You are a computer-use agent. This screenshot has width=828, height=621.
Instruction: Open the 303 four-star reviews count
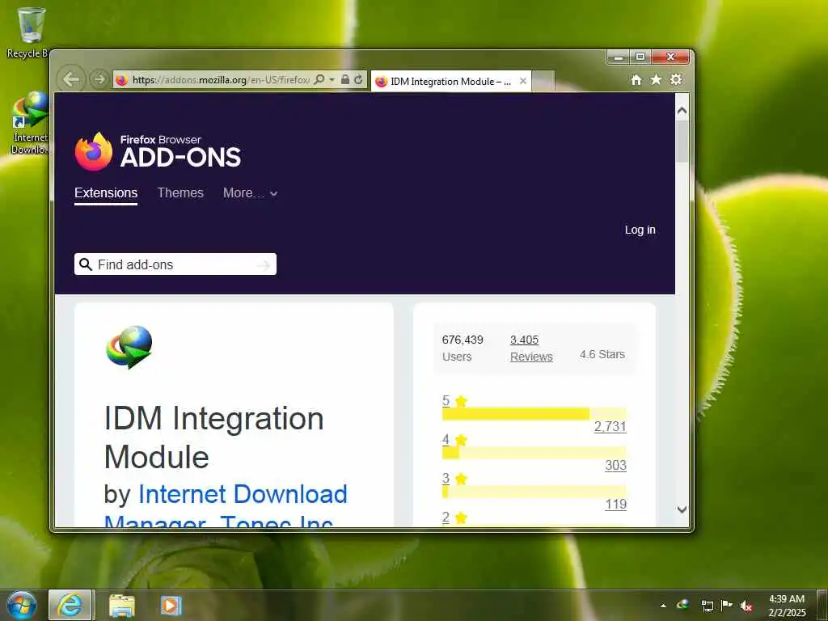pos(615,465)
